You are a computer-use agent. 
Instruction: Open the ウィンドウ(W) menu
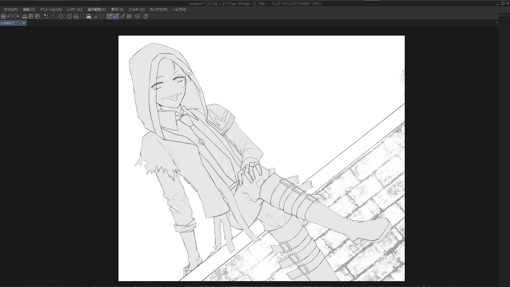point(159,9)
